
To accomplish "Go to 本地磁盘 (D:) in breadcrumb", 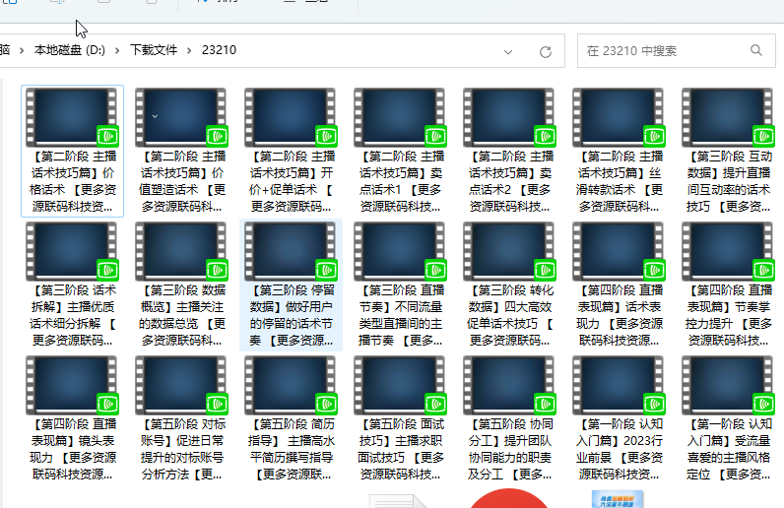I will 70,50.
